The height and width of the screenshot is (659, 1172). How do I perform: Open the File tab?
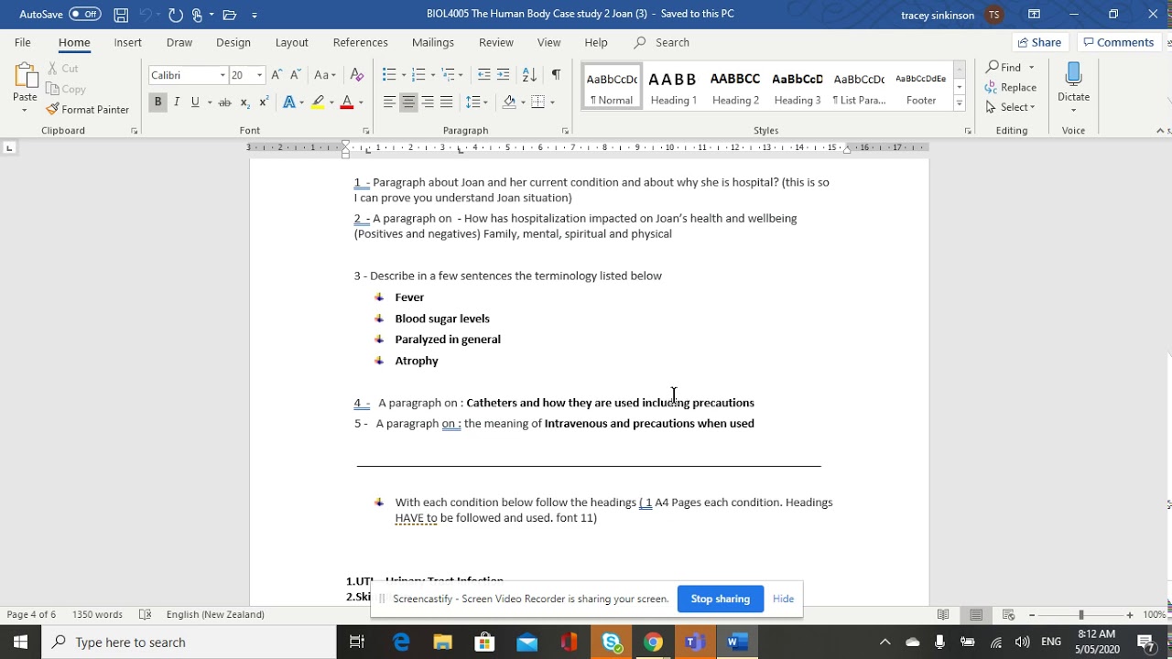(22, 42)
